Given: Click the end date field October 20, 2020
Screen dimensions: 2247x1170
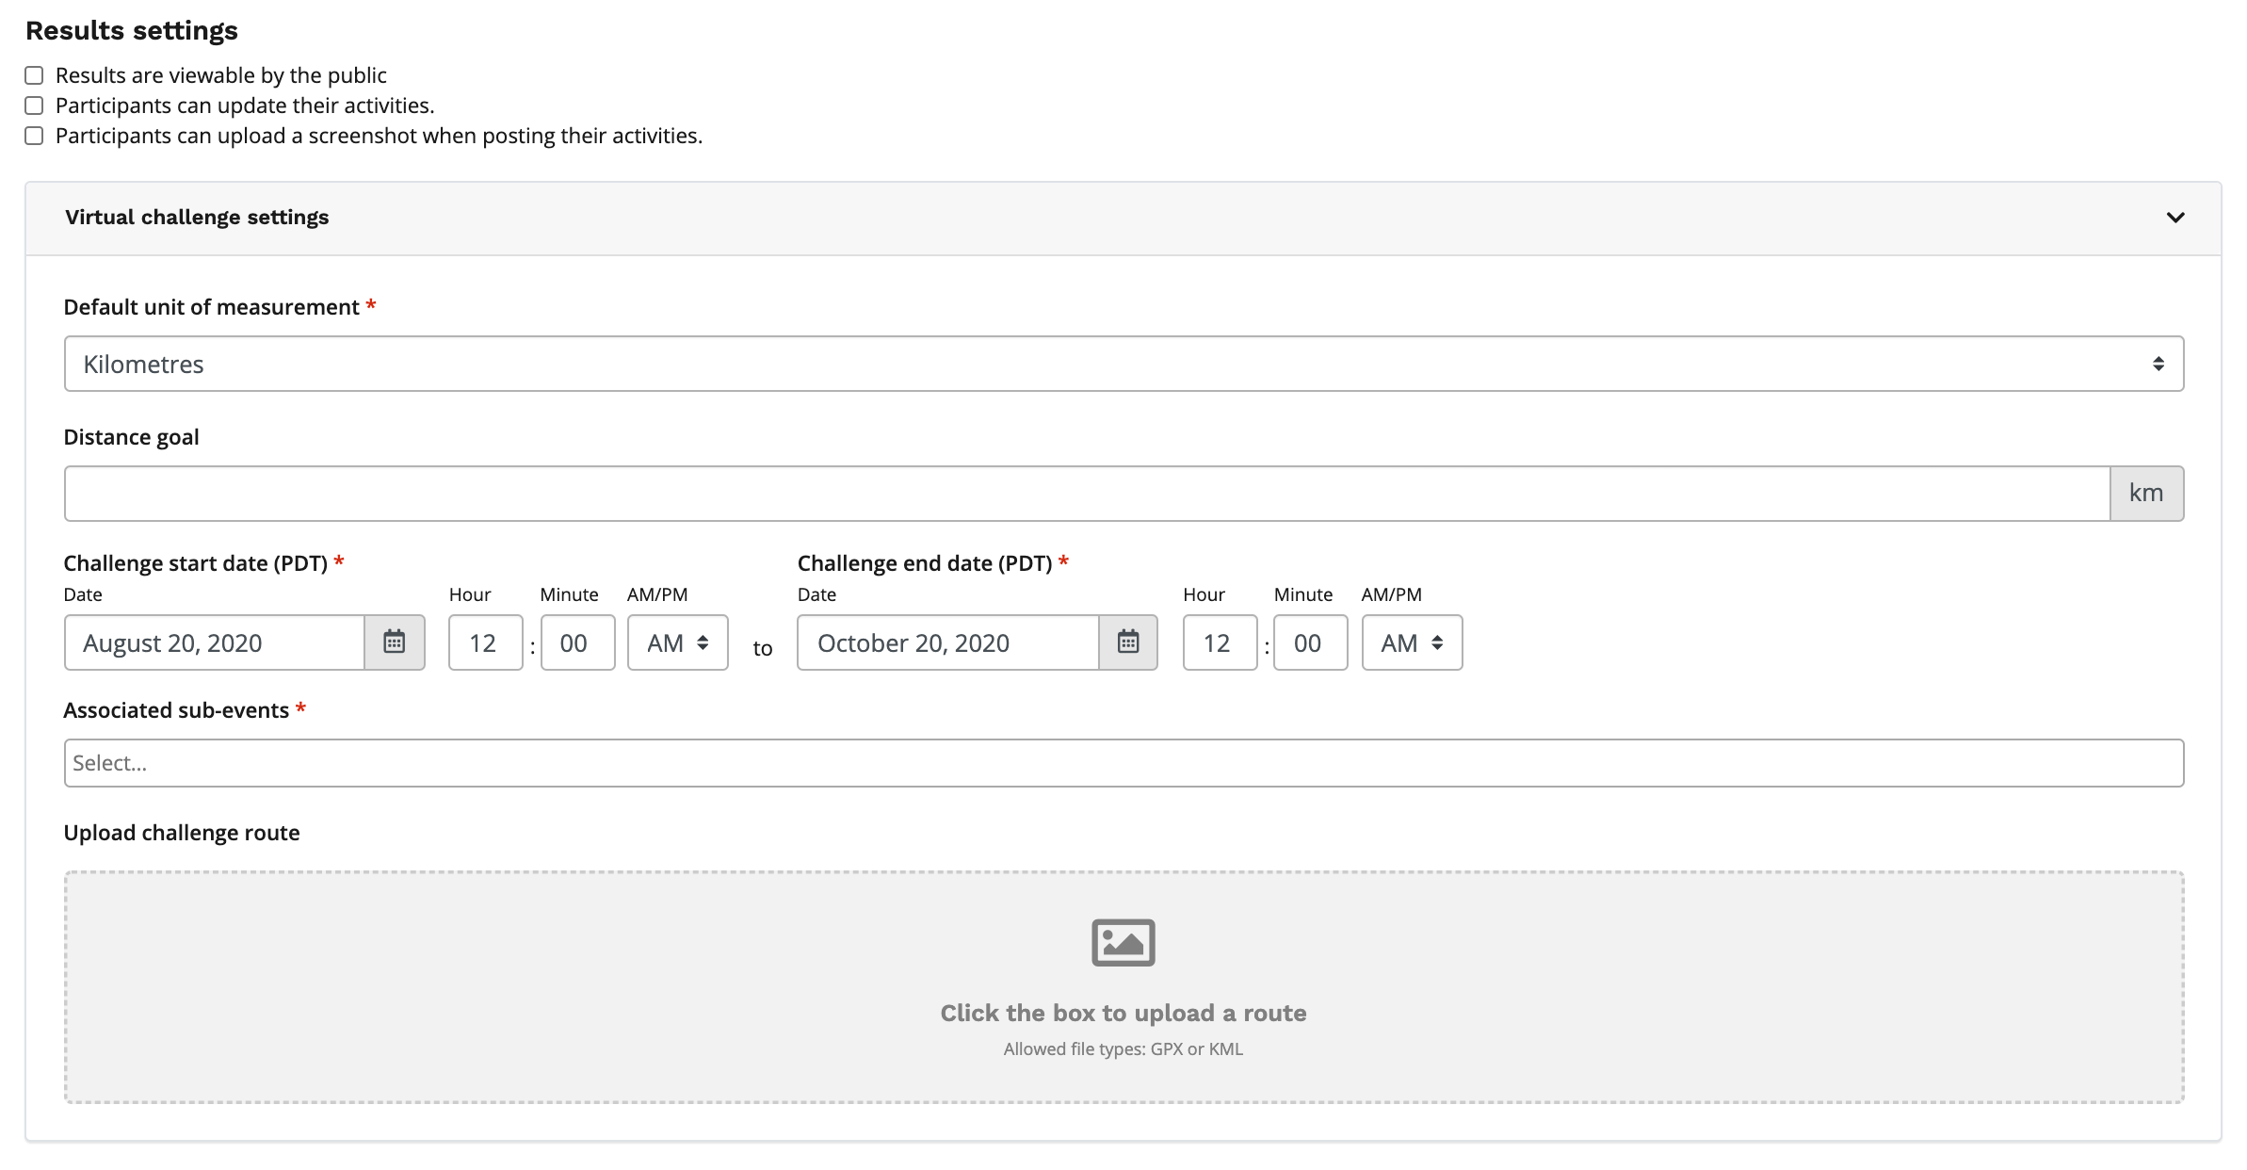Looking at the screenshot, I should coord(947,642).
